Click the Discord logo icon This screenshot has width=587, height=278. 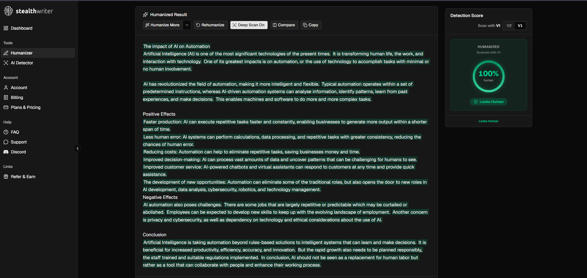6,152
